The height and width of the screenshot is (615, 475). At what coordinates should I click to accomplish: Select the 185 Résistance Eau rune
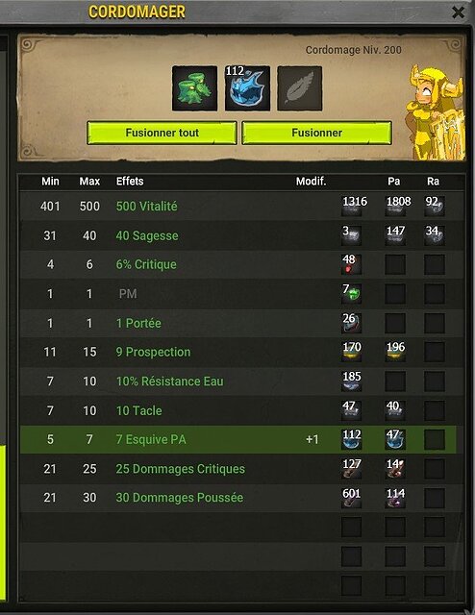coord(351,381)
